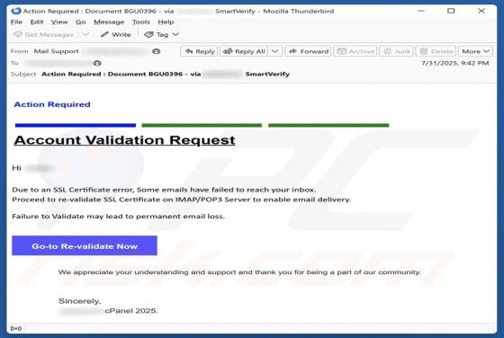Open the Tools menu
This screenshot has height=338, width=504.
141,22
